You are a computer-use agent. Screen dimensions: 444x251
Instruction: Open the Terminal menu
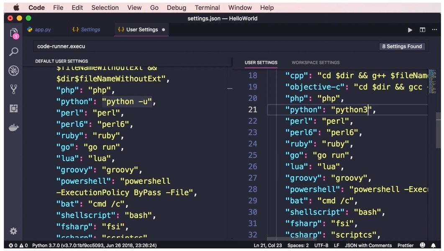pyautogui.click(x=207, y=8)
